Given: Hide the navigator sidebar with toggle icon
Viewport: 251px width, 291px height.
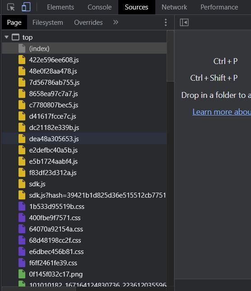Looking at the screenshot, I should [184, 23].
